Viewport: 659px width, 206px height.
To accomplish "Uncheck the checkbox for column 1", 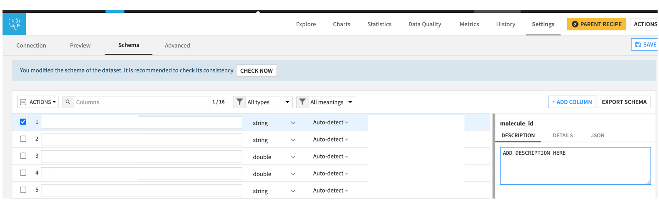I will pos(23,122).
